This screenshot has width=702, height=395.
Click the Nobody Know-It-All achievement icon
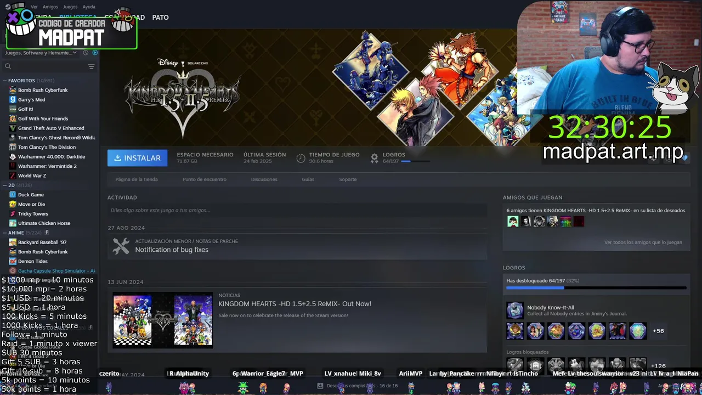click(515, 311)
